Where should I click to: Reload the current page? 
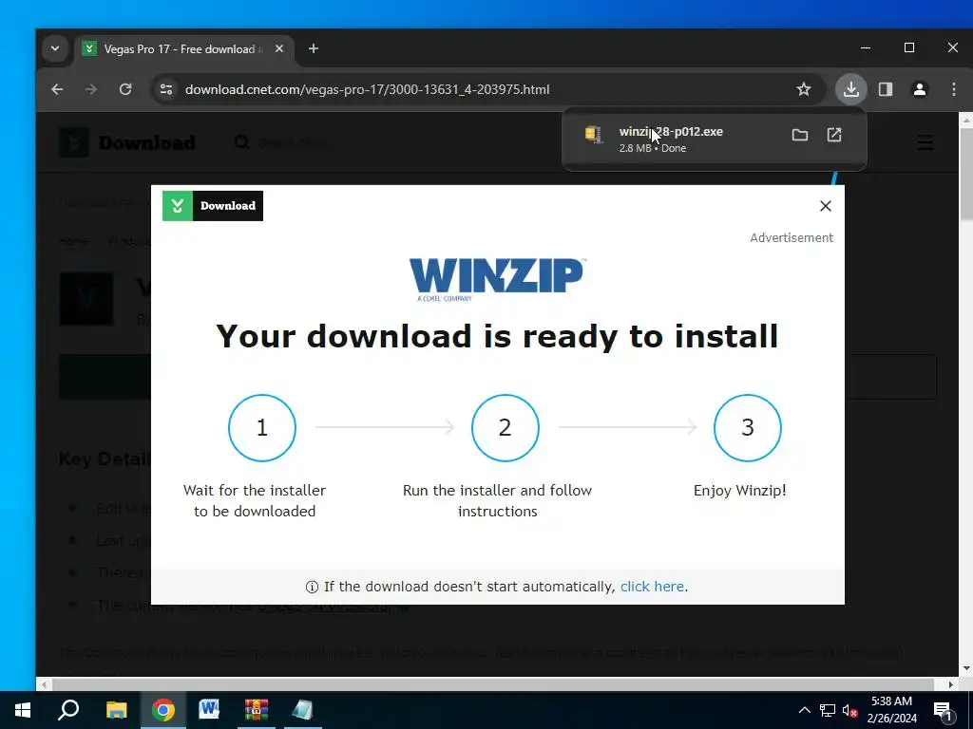[125, 89]
